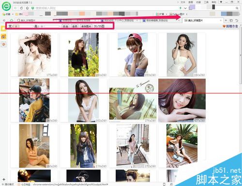Go back with the browser back arrow
This screenshot has height=186, width=242.
15,8
